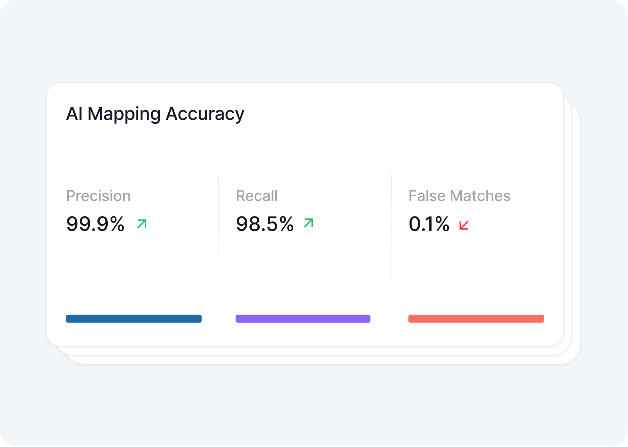Select the blue Precision progress bar
628x447 pixels.
134,319
